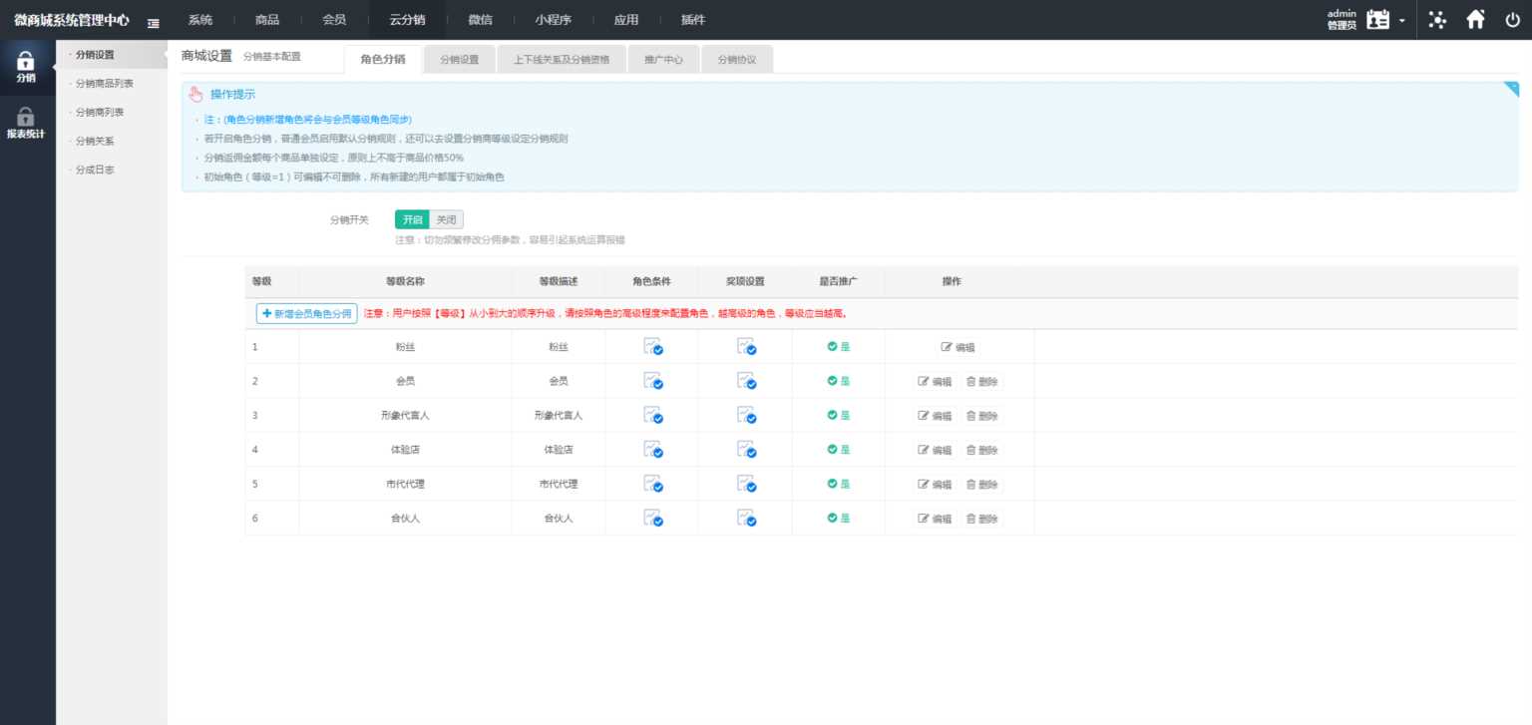Toggle 是否推广 status for 形象代言人 row
1532x725 pixels.
pos(838,415)
